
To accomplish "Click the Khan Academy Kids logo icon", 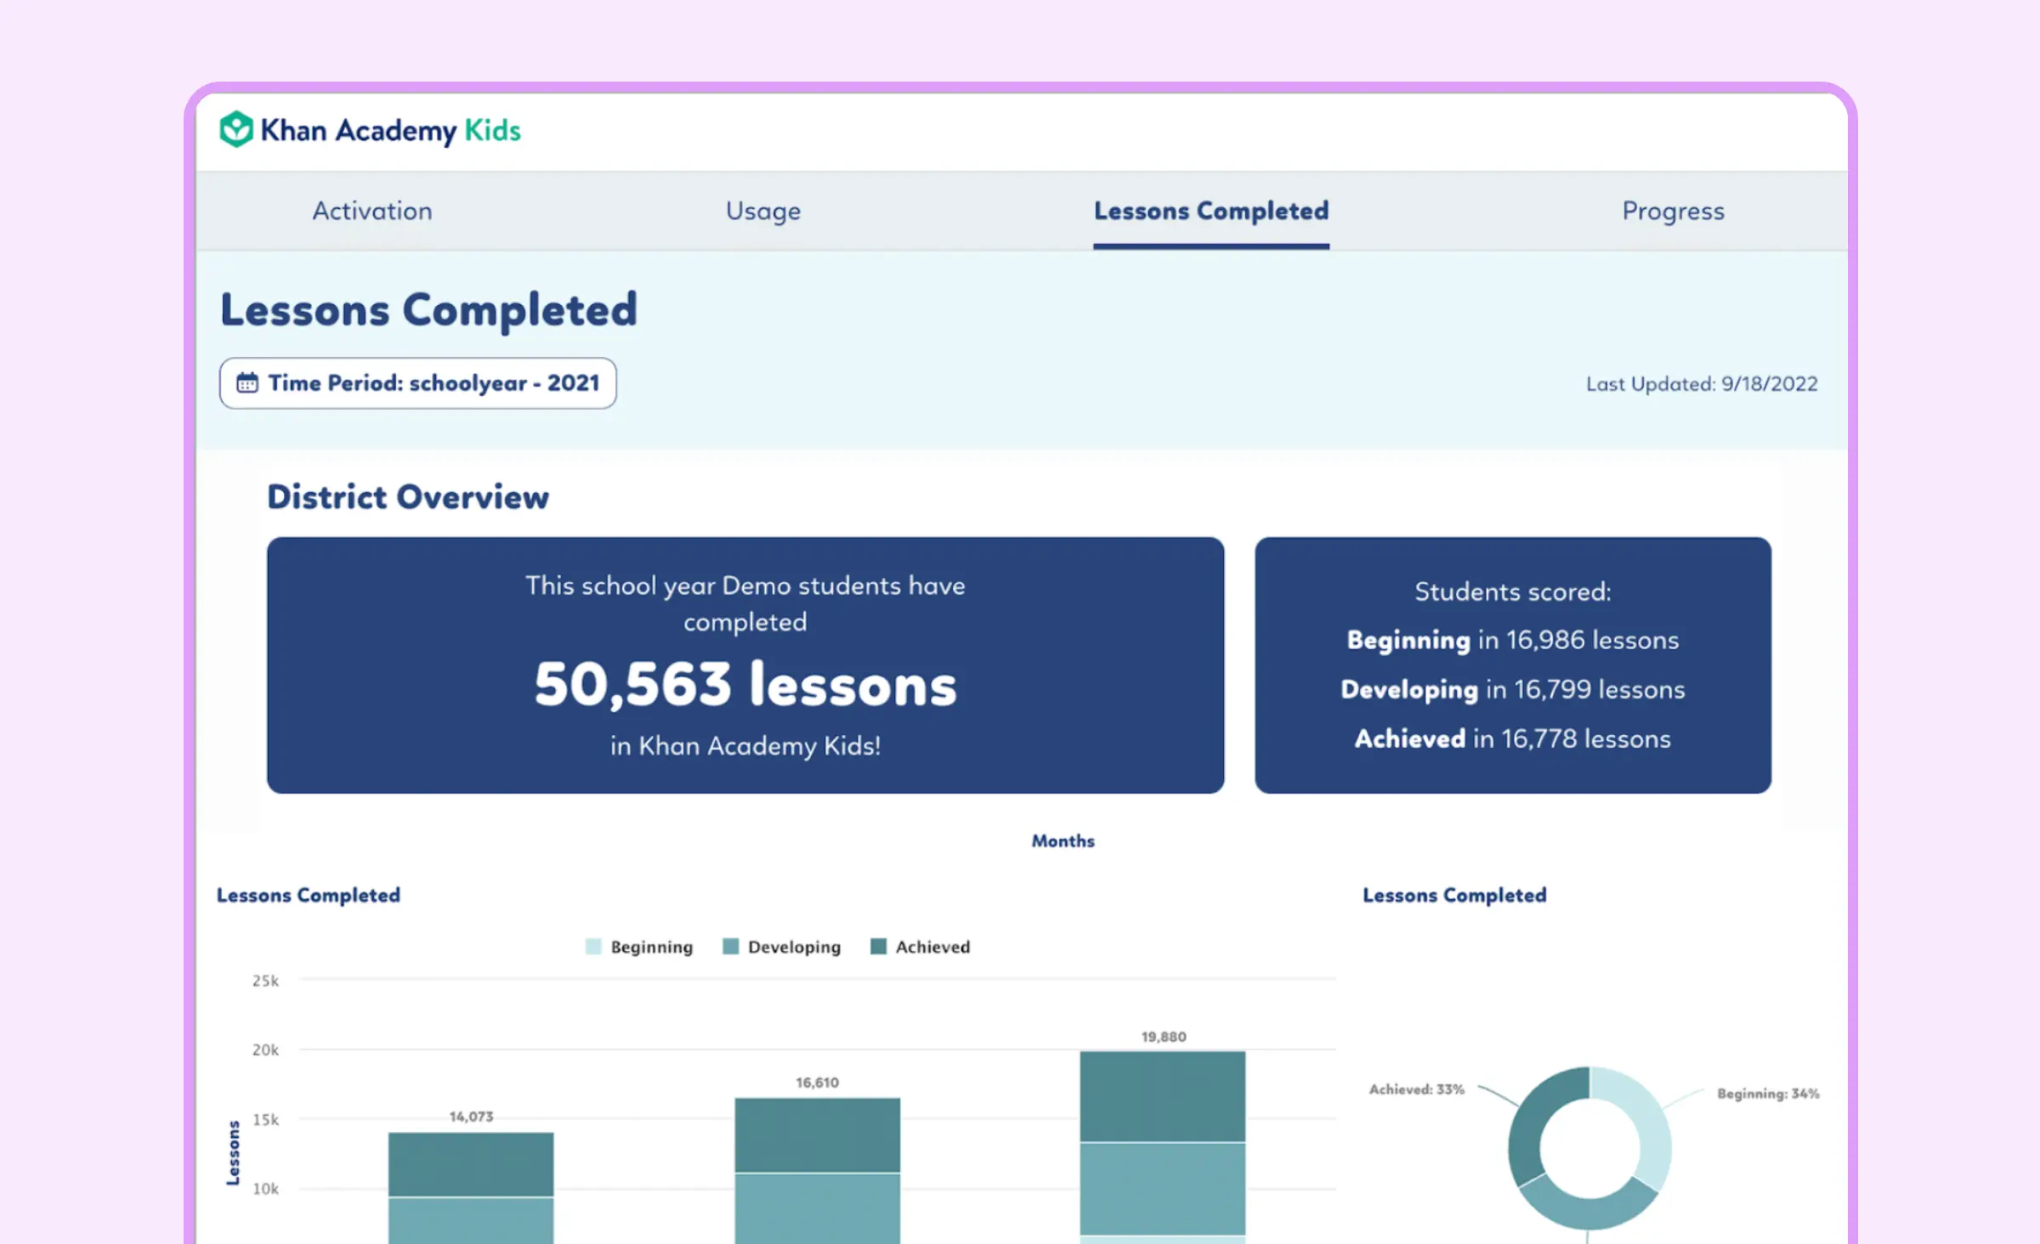I will click(x=235, y=129).
